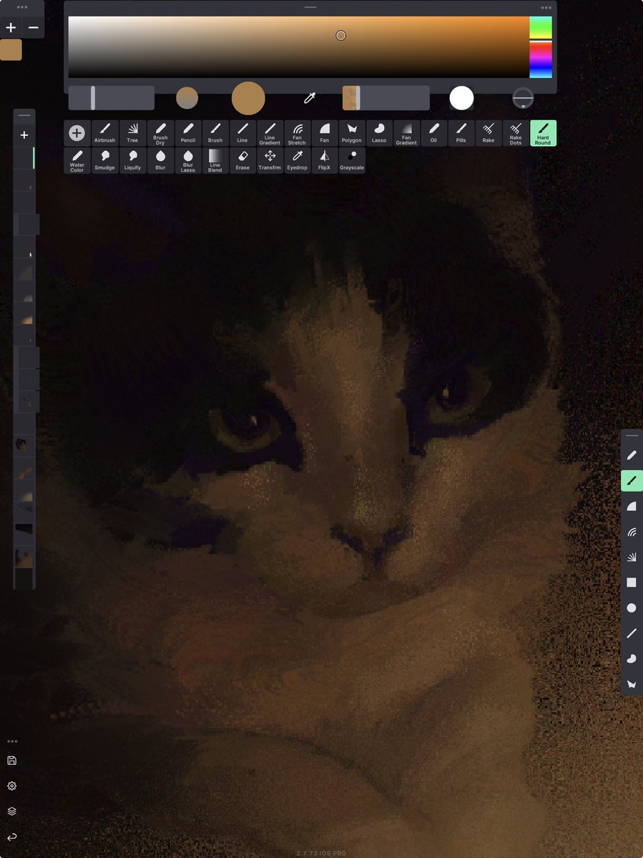Click the round plus button in the tool grid

[77, 133]
